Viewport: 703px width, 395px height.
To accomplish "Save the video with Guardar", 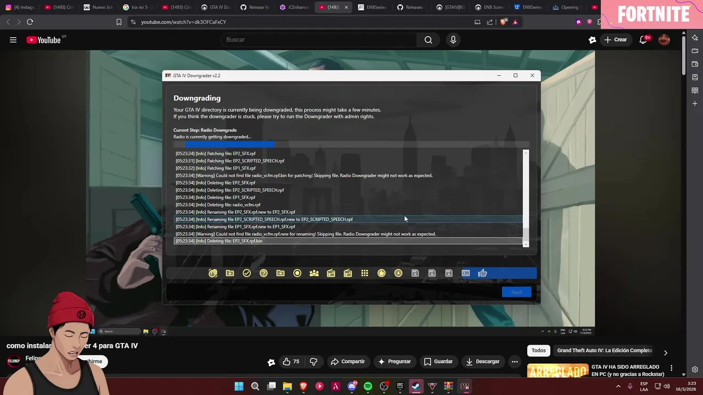I will point(438,362).
